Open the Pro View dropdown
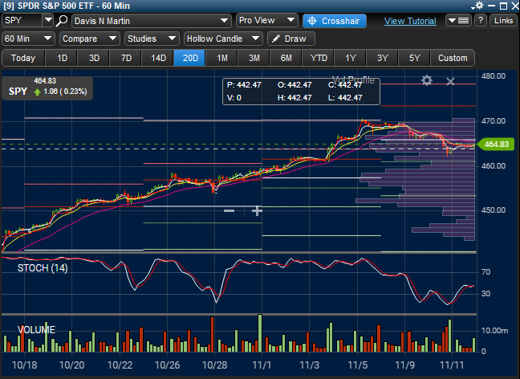The image size is (520, 379). (267, 21)
